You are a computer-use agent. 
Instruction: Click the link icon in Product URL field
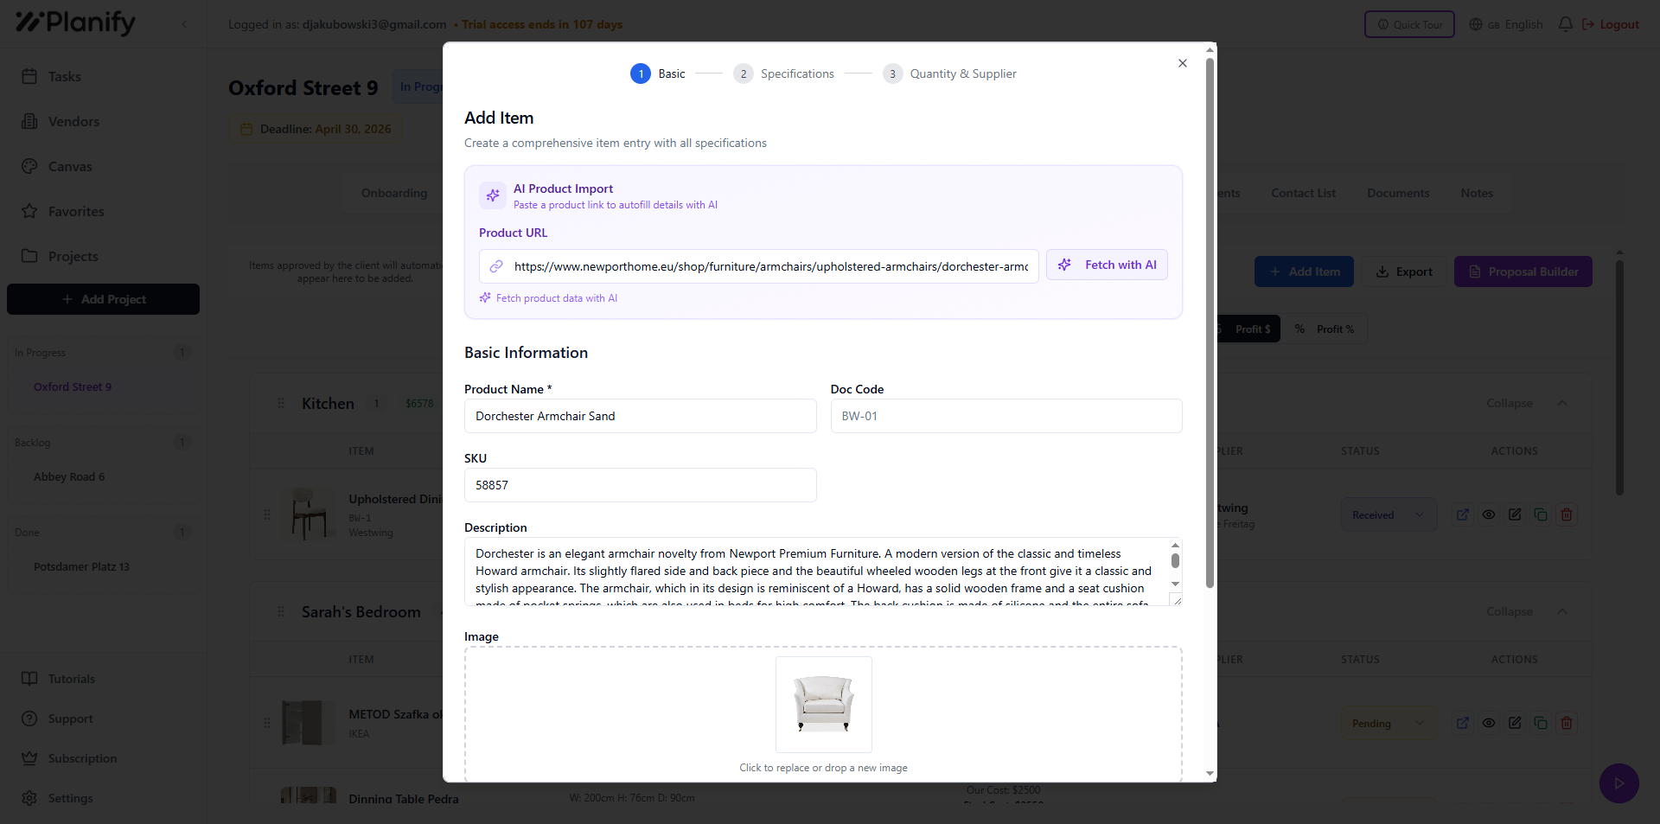coord(496,266)
